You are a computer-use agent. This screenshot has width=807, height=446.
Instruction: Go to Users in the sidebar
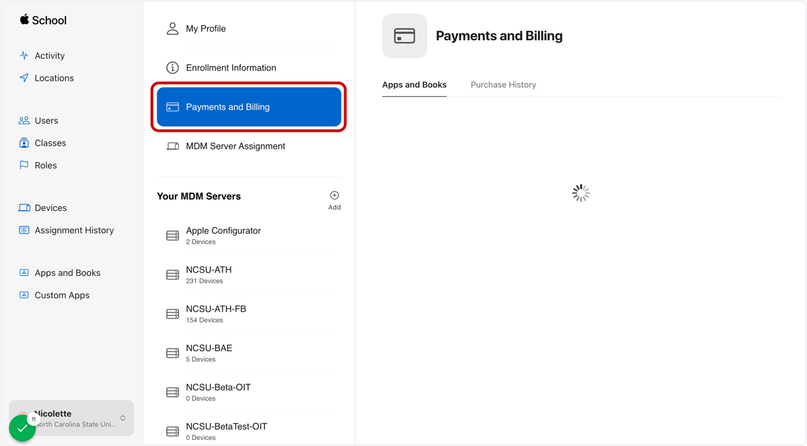pos(46,121)
